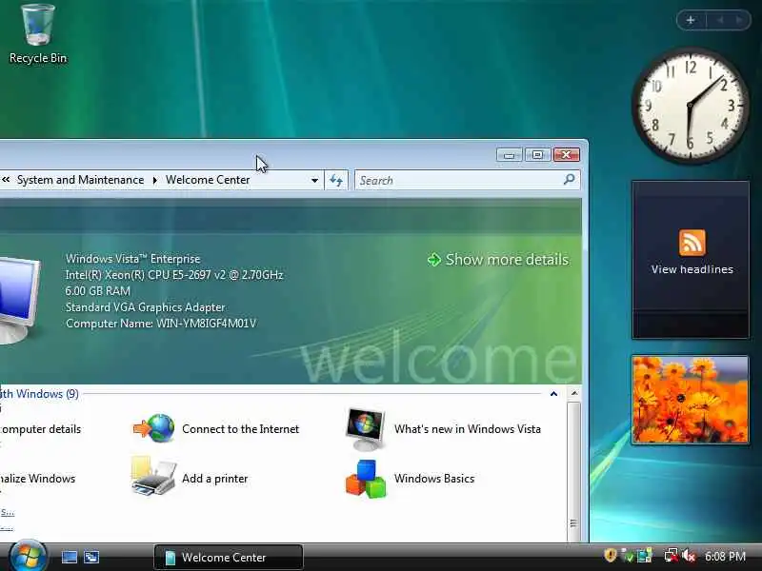Click the large computer monitor icon in the welcome banner

coord(19,300)
